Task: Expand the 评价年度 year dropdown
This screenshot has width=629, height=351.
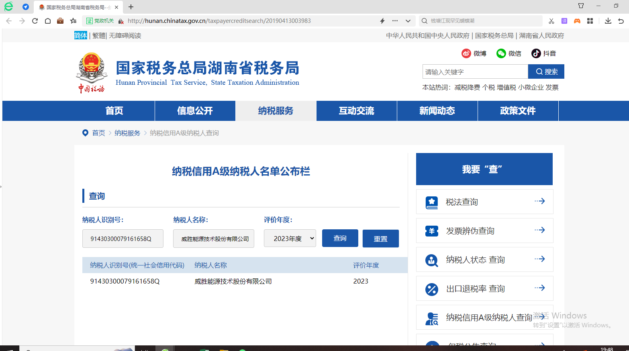Action: click(x=290, y=239)
